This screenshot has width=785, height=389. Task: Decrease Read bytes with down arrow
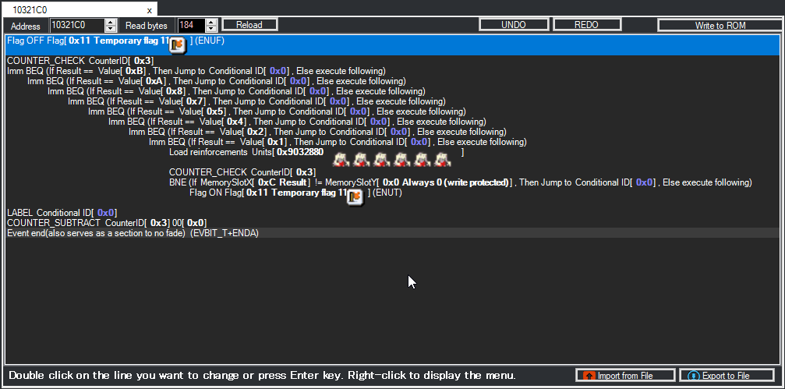(x=212, y=29)
